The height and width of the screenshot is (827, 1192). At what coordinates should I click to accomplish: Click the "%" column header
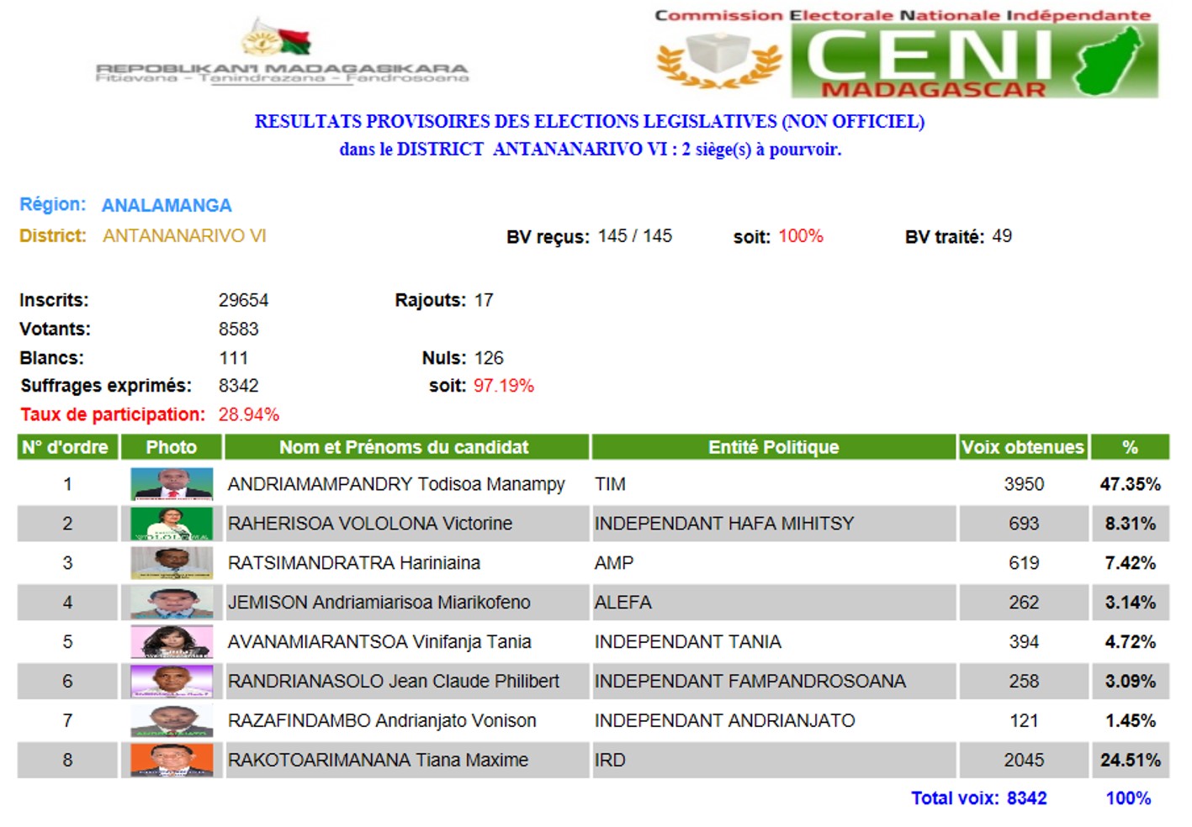point(1130,447)
